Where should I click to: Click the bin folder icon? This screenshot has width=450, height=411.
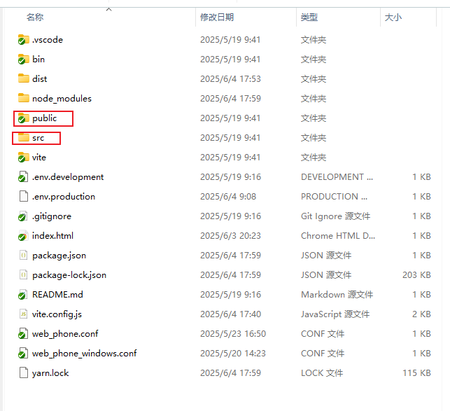point(23,60)
